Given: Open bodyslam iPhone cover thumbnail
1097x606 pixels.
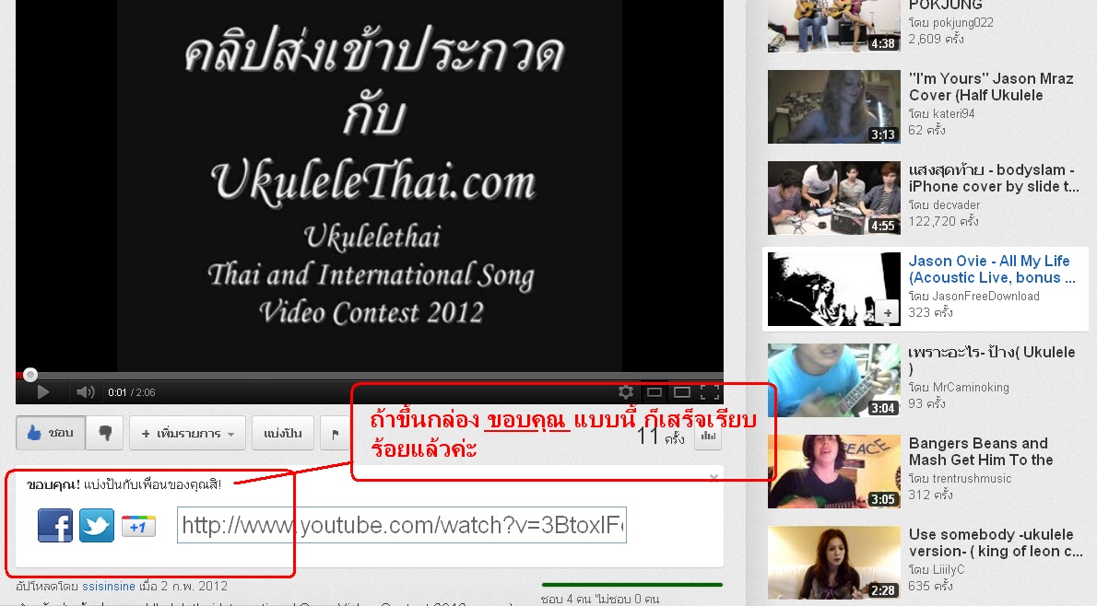Looking at the screenshot, I should point(834,198).
